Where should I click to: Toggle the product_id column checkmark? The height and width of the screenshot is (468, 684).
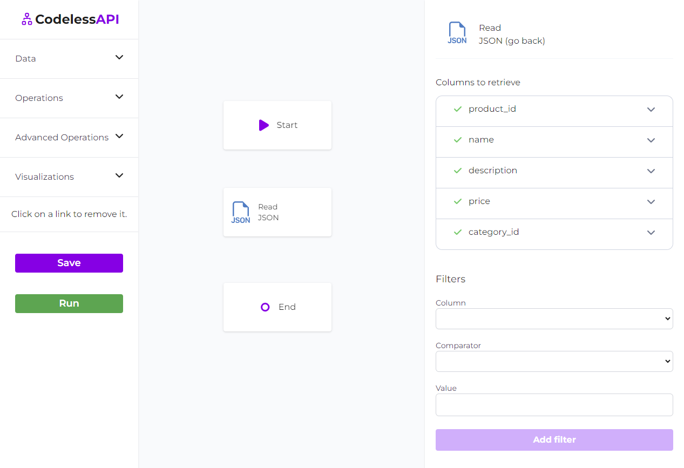[x=458, y=109]
